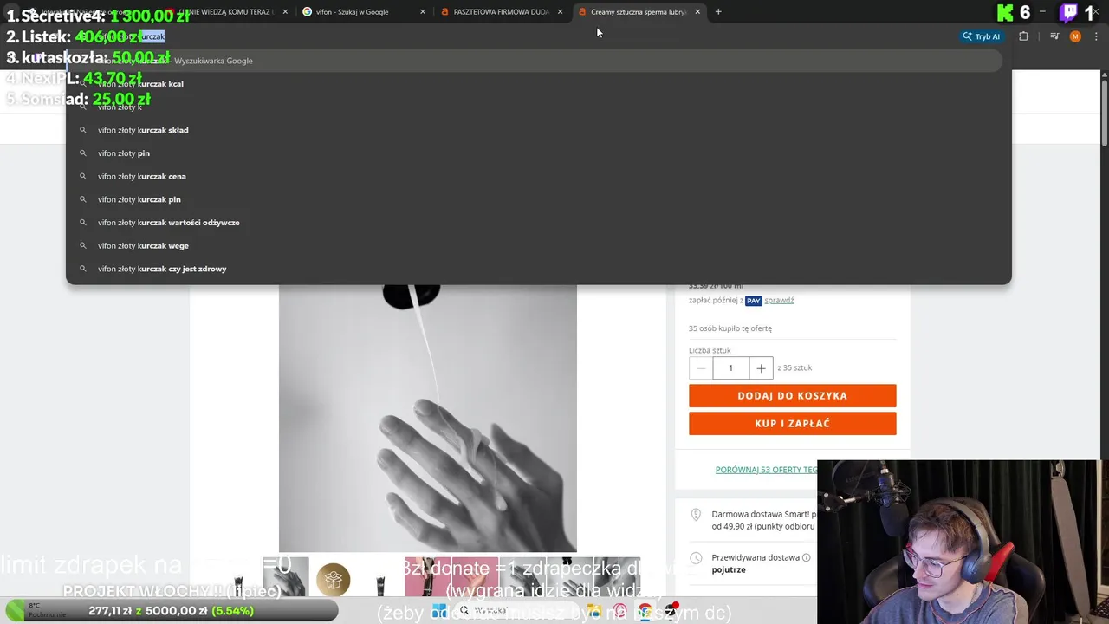1109x624 pixels.
Task: Click 'DODAJ DO KOSZYKA' button
Action: 792,395
